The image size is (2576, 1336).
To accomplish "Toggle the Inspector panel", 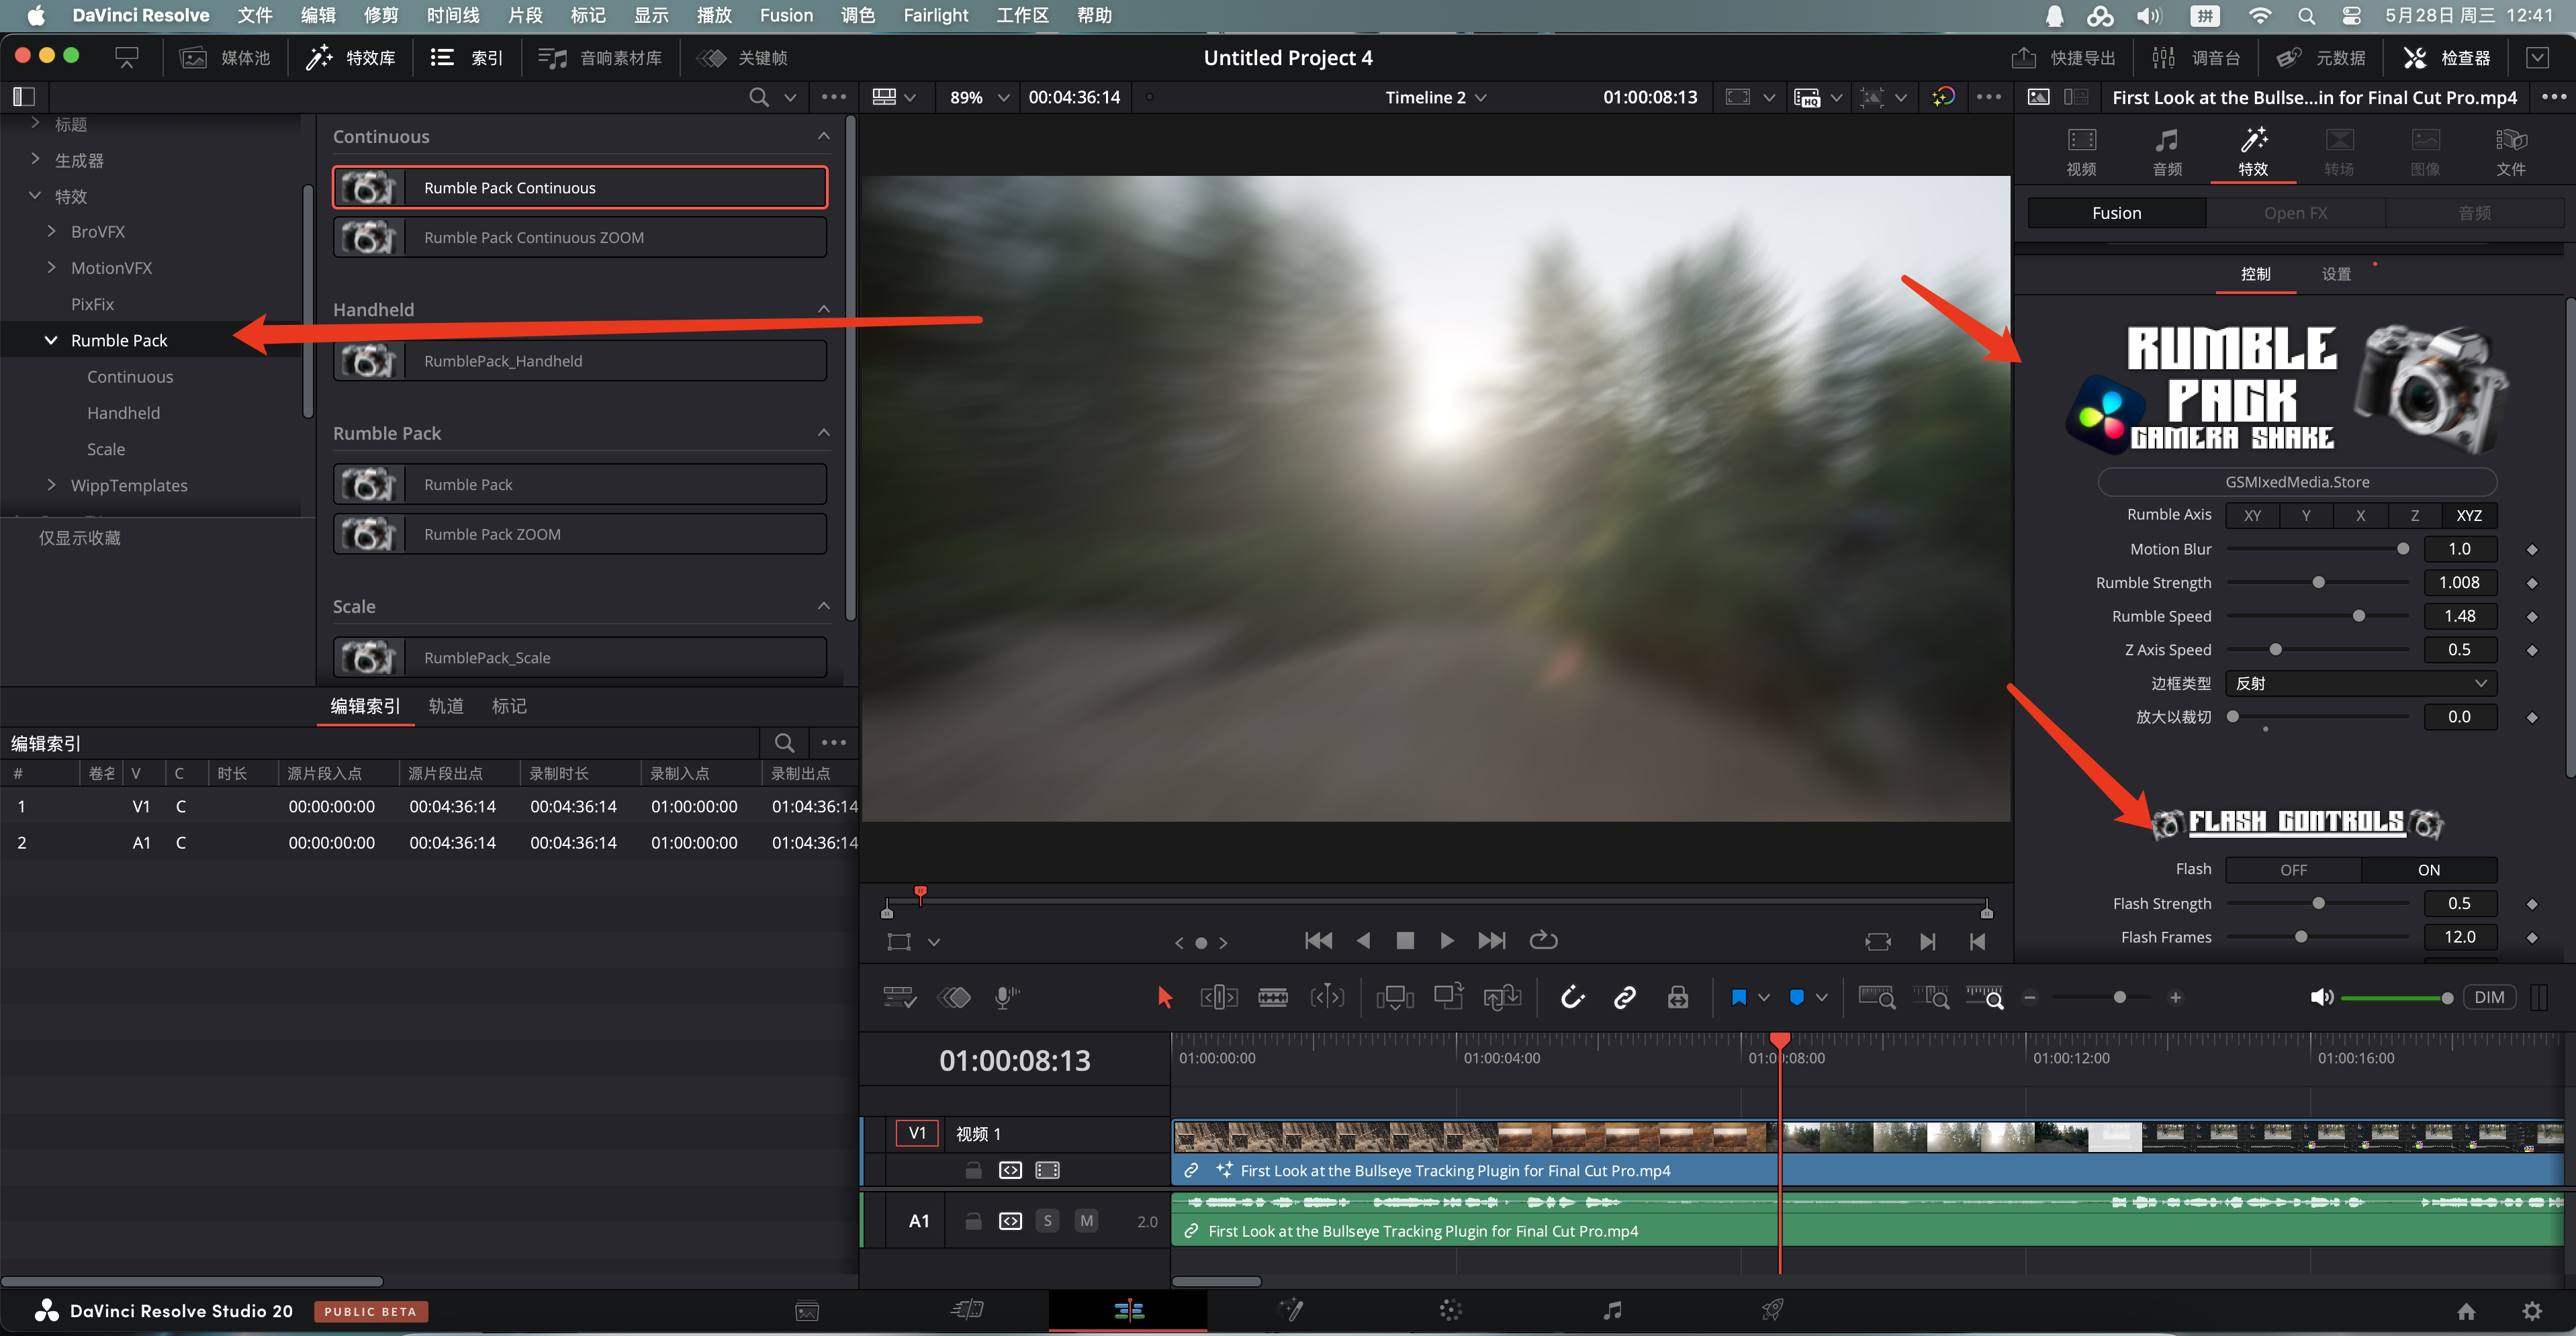I will pos(2447,58).
